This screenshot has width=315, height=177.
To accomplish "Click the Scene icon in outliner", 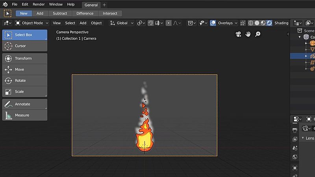I will tap(300, 31).
